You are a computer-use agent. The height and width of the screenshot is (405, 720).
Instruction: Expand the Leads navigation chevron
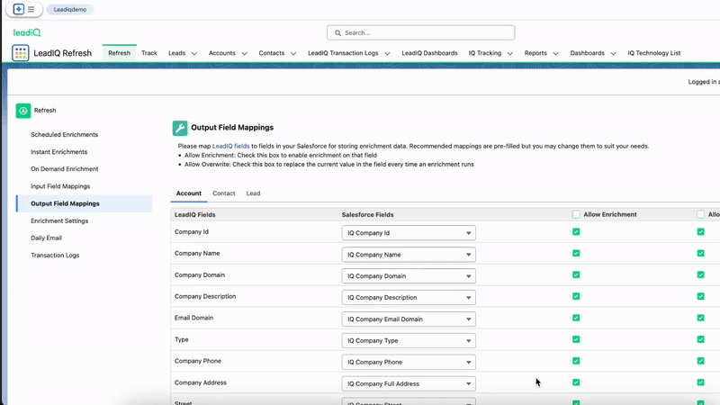pyautogui.click(x=194, y=54)
